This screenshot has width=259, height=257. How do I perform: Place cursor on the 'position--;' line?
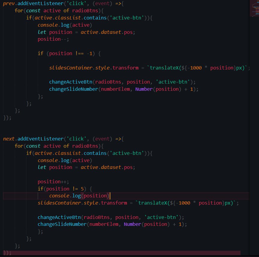click(x=53, y=39)
